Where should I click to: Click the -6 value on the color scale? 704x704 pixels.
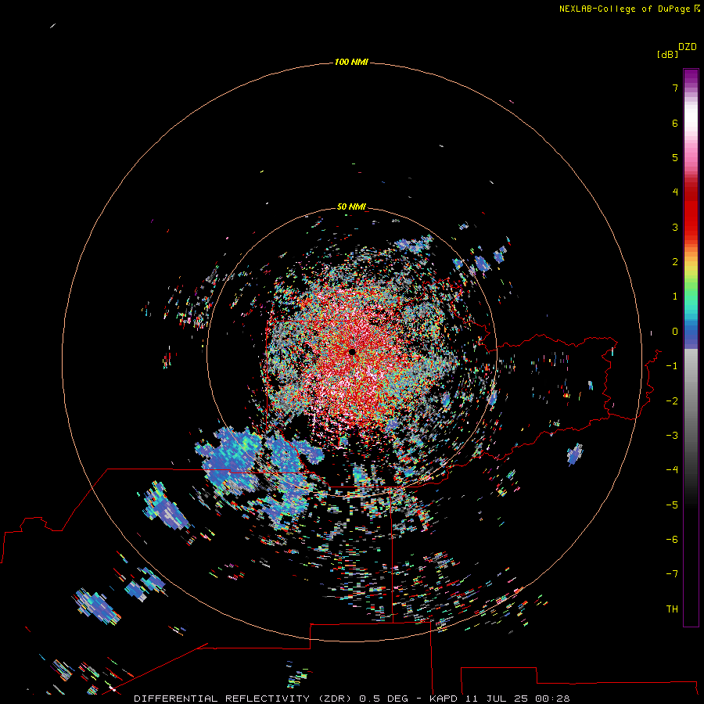[672, 540]
